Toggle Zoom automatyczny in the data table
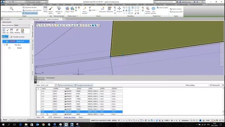Viewport: 225px width, 127px height. click(65, 85)
